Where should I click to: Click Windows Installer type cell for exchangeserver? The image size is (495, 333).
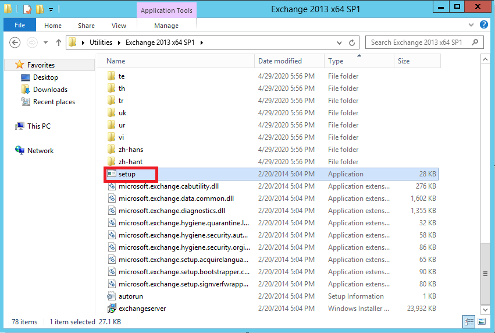point(358,309)
